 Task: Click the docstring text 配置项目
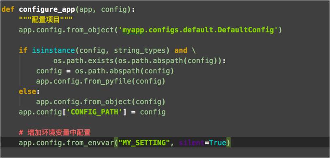point(46,20)
